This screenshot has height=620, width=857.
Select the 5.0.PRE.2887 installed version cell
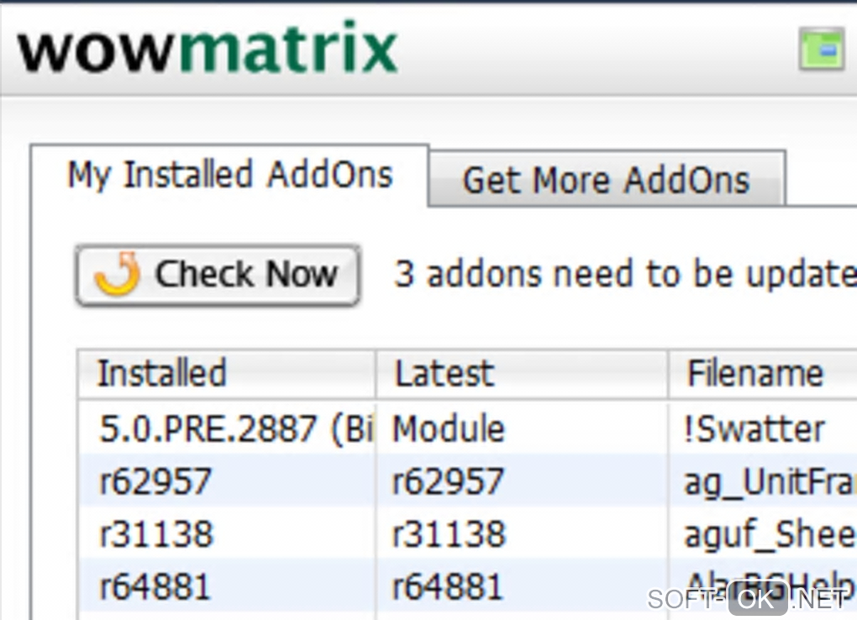[x=227, y=428]
